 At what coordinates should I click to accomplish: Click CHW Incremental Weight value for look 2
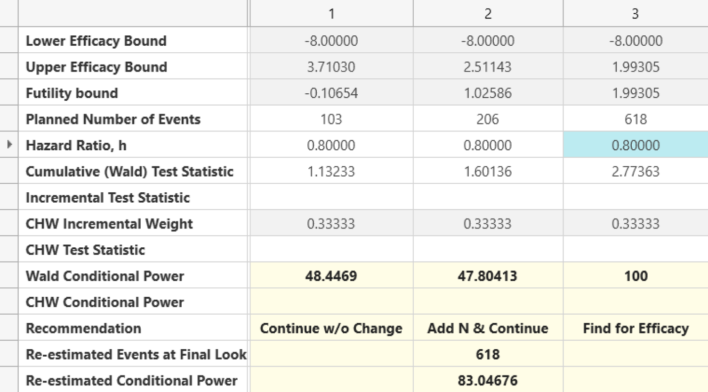(x=488, y=224)
